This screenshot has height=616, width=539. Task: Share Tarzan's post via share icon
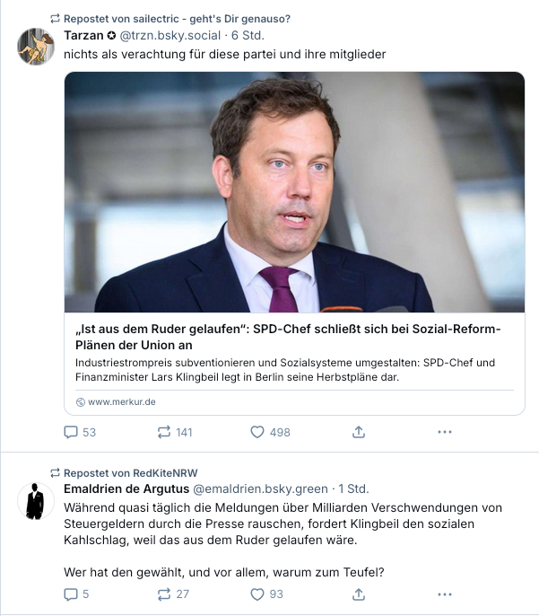point(359,432)
